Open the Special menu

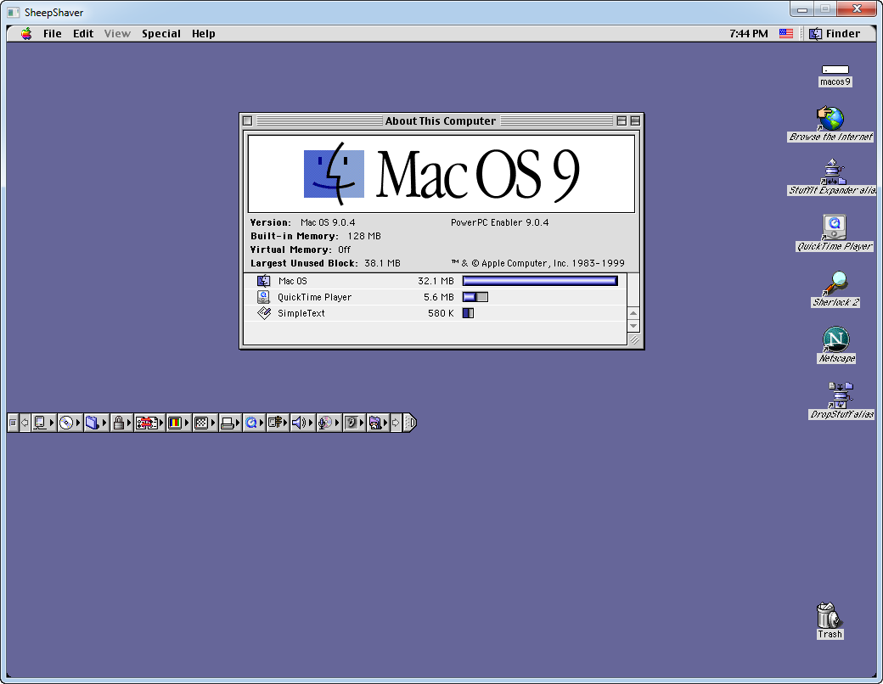click(x=160, y=34)
